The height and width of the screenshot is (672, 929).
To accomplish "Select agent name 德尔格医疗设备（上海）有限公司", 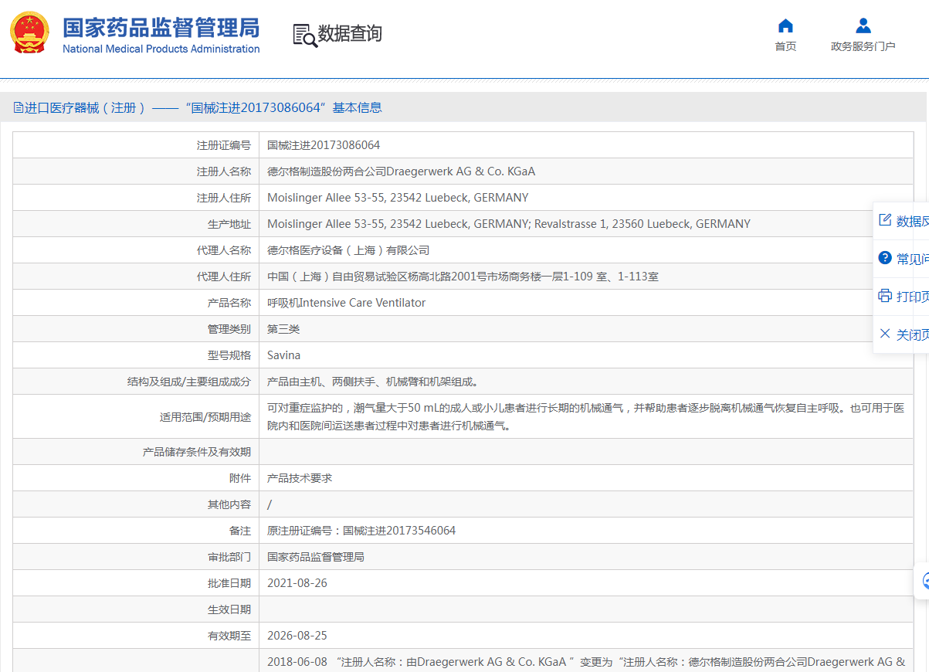I will pyautogui.click(x=348, y=250).
